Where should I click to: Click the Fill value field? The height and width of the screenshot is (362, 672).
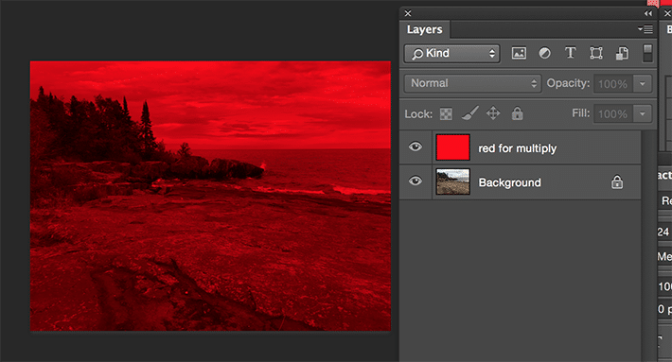pyautogui.click(x=613, y=113)
